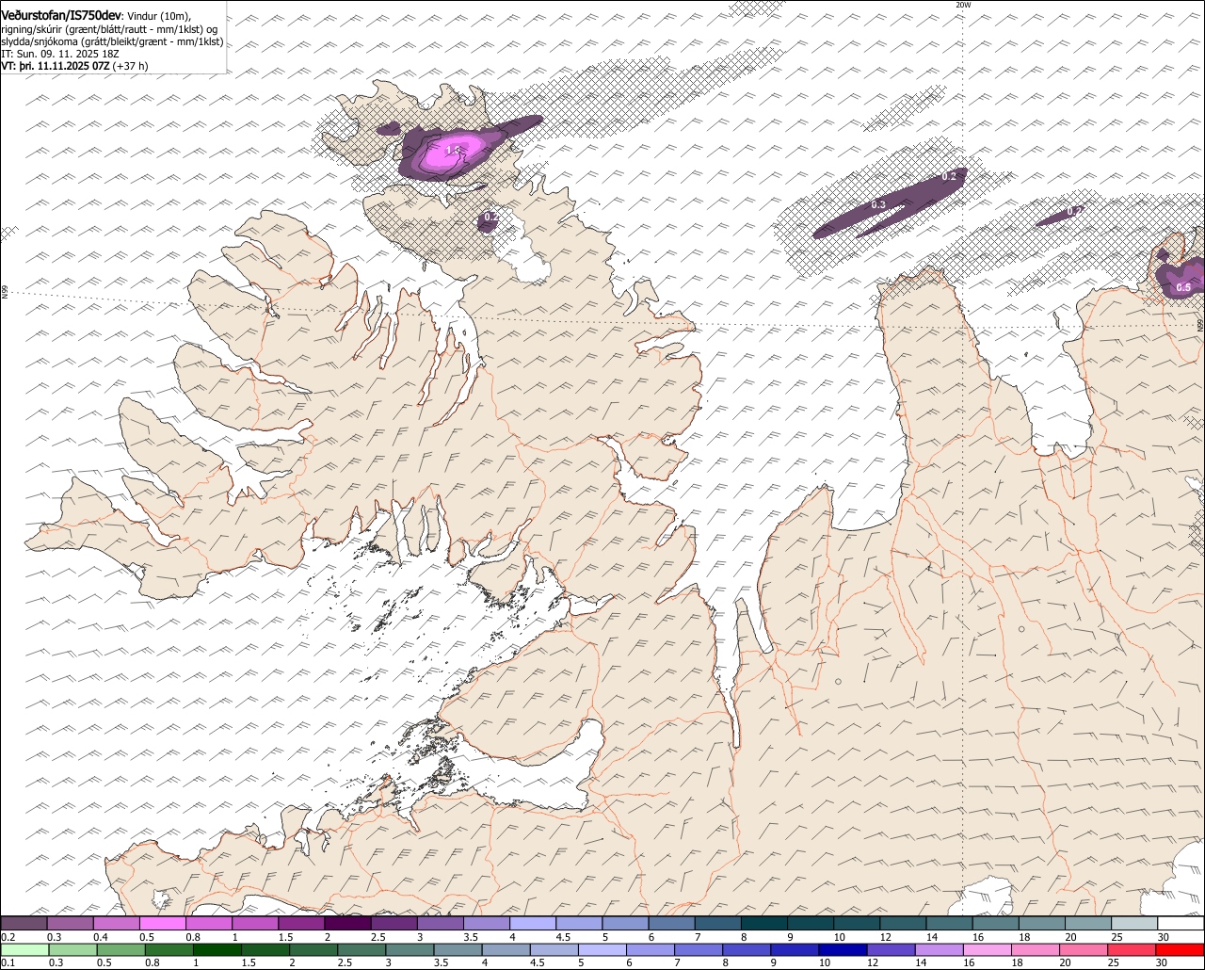Select the 0.8 swatch in the snow scale
This screenshot has width=1205, height=970.
click(x=208, y=923)
